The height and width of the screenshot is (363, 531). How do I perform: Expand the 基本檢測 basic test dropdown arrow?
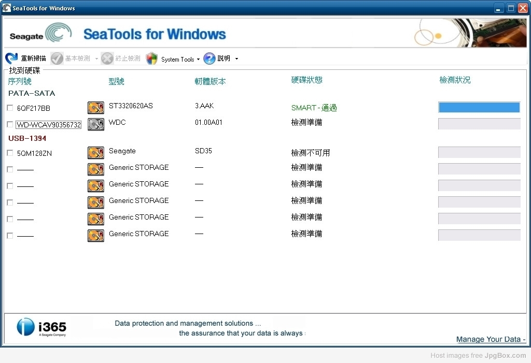96,59
